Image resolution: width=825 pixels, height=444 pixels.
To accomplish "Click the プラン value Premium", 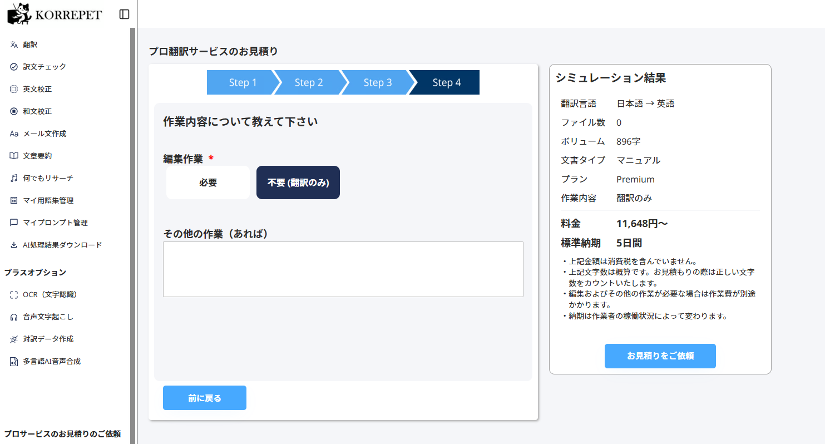I will tap(635, 179).
